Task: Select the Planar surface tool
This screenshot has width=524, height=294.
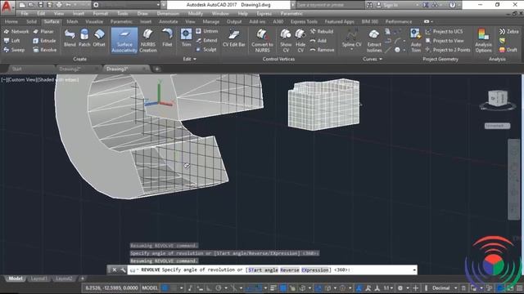Action: (43, 31)
